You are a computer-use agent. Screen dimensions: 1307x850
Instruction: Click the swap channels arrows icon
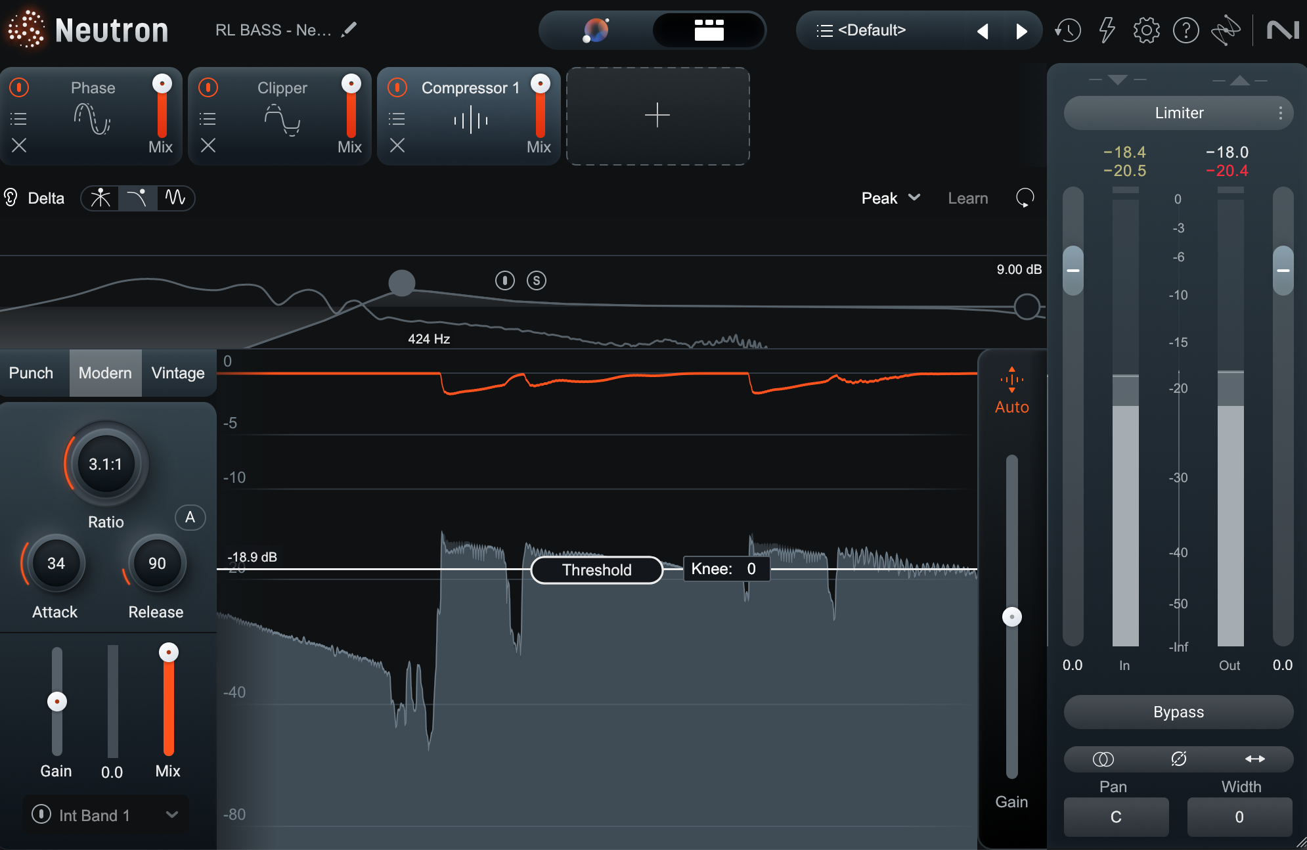pos(1255,759)
